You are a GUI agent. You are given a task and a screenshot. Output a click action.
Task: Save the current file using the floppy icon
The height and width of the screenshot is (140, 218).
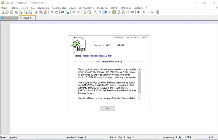(11, 12)
